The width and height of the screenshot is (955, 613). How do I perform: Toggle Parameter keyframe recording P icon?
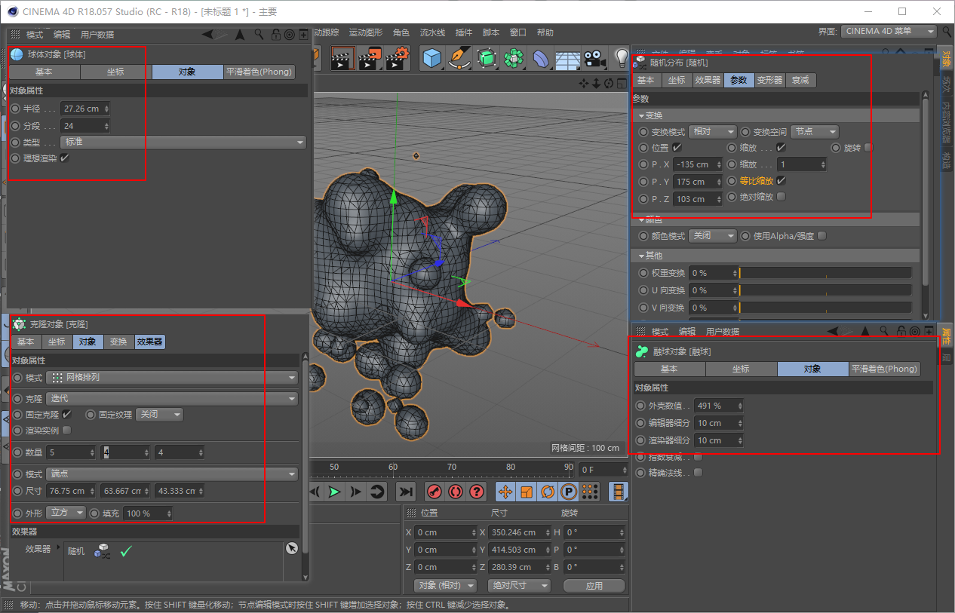click(568, 492)
